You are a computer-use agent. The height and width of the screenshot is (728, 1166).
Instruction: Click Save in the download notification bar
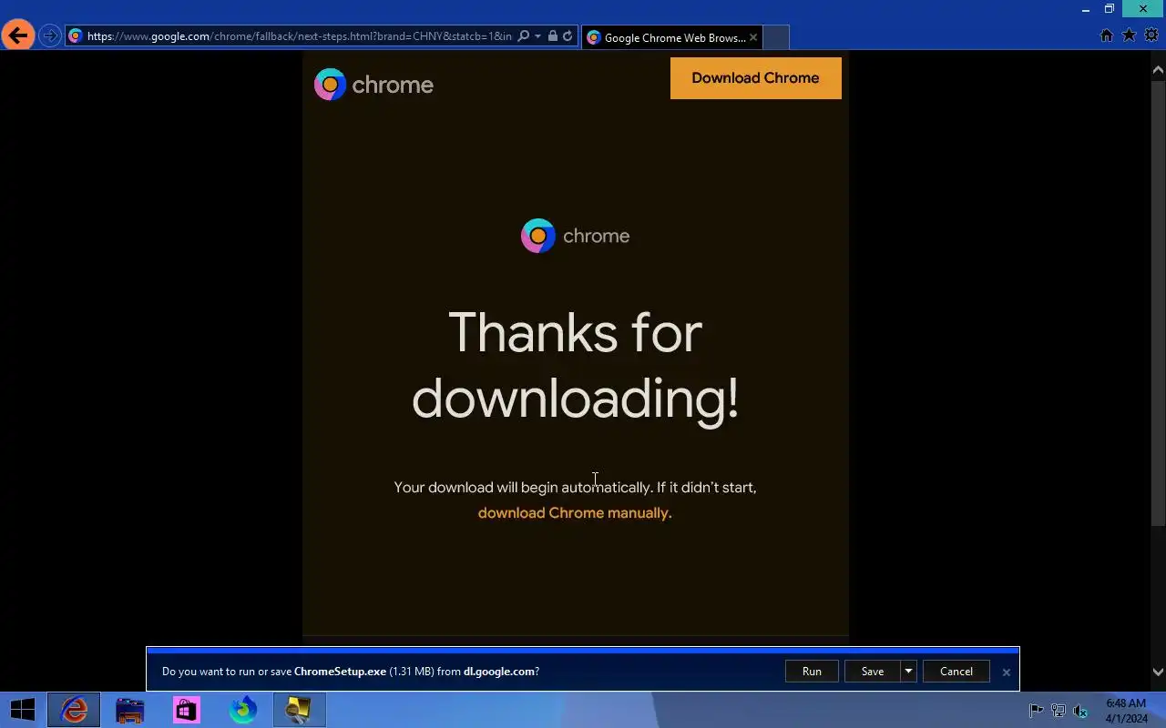point(873,672)
